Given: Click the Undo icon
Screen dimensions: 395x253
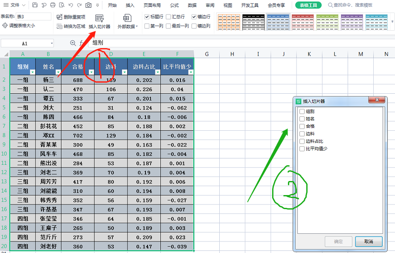Looking at the screenshot, I should (x=71, y=5).
